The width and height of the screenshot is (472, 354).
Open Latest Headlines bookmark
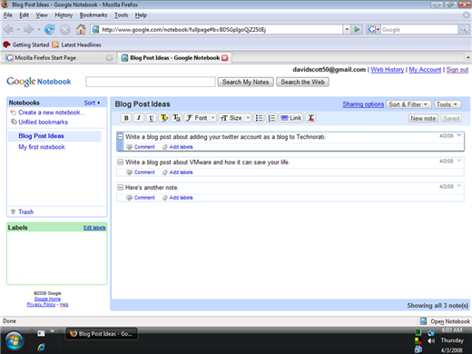pos(76,44)
